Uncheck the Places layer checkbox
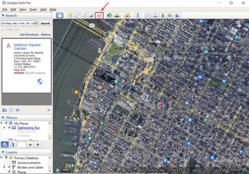This screenshot has height=174, width=249. 9,171
